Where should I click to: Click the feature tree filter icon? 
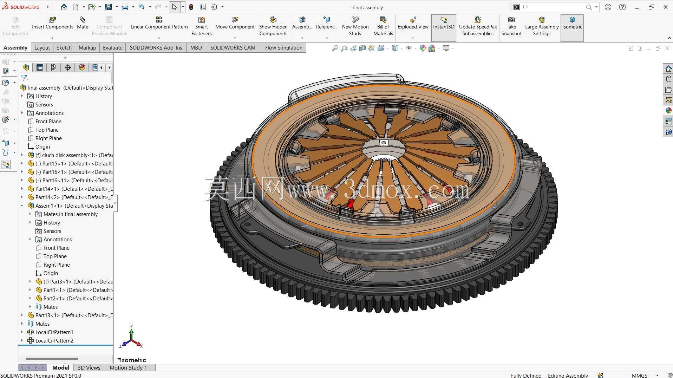(x=24, y=78)
